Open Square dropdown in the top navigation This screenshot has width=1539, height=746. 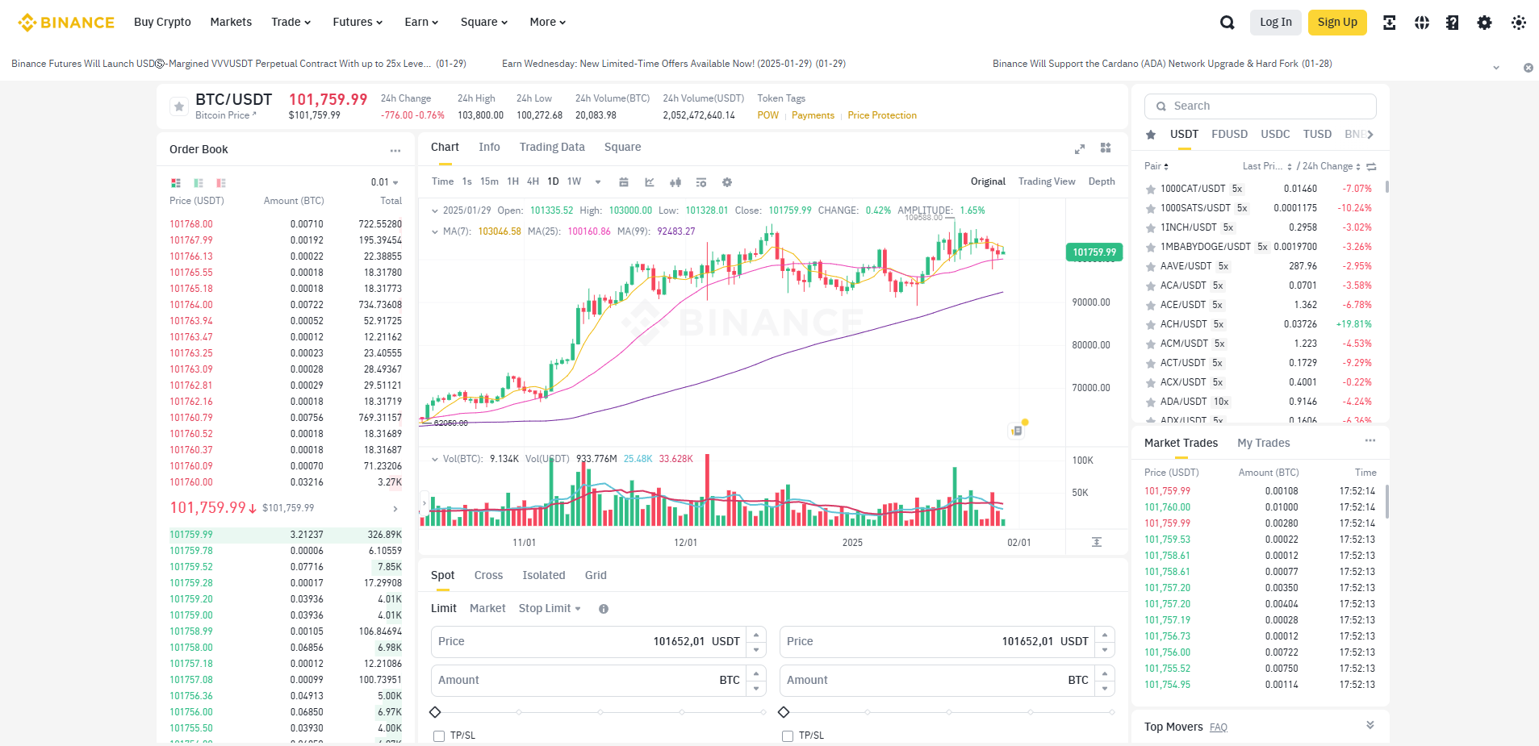(484, 22)
